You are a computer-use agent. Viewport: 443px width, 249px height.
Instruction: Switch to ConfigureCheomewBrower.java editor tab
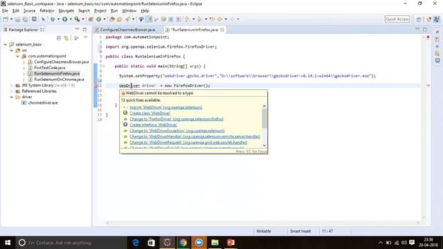[127, 30]
